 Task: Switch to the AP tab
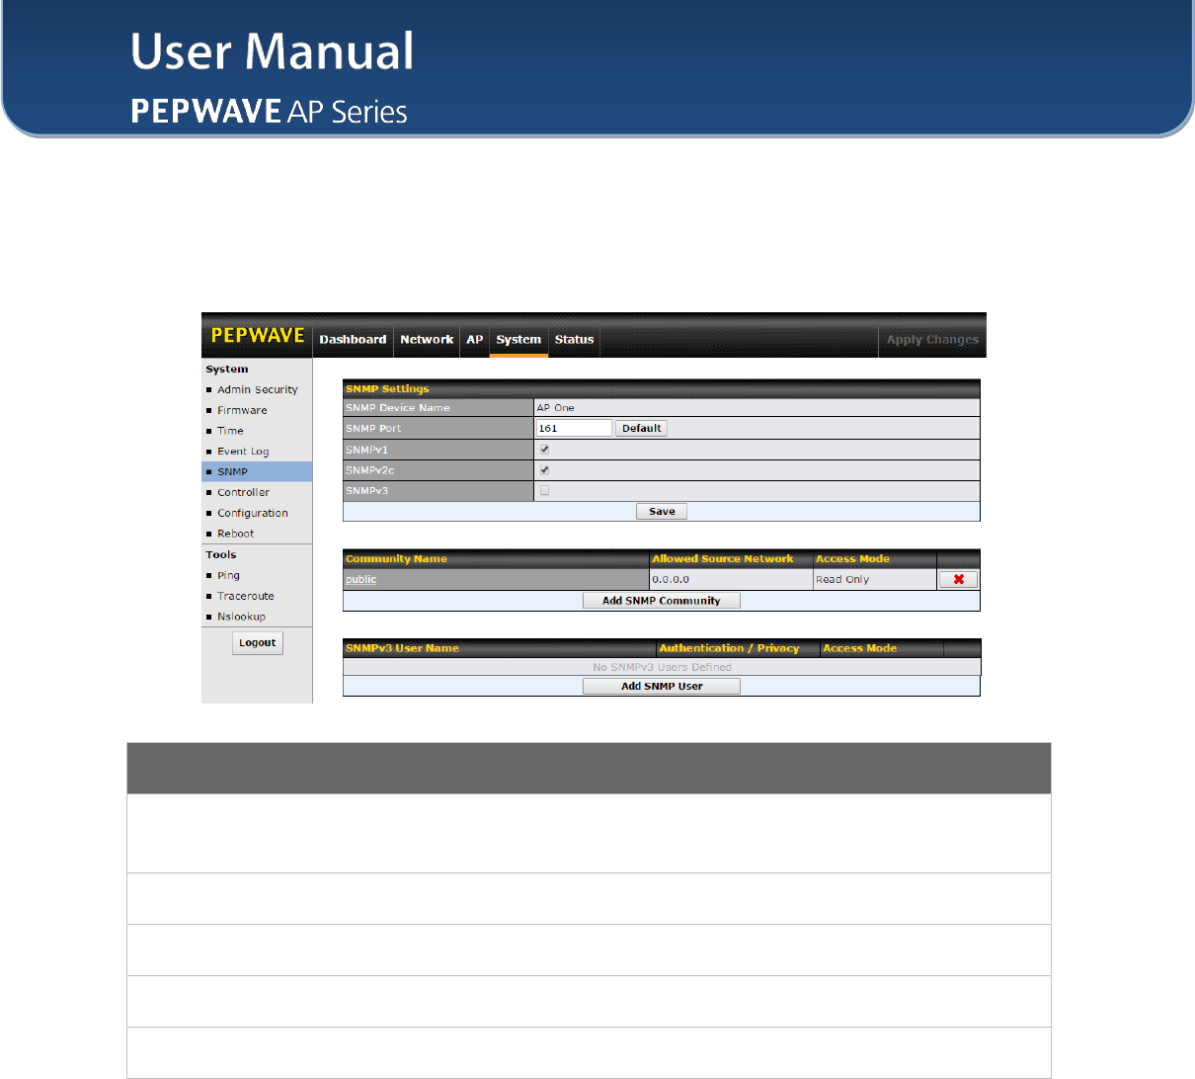click(x=475, y=340)
